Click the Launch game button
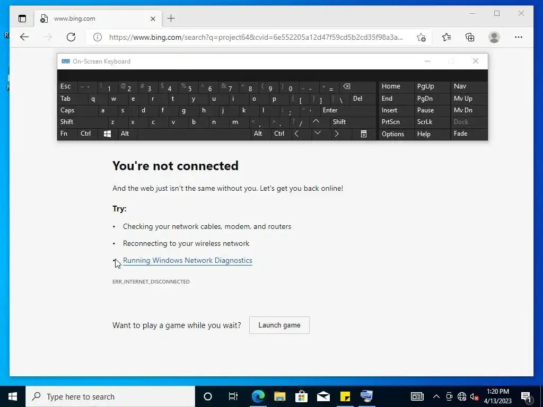This screenshot has width=543, height=407. (x=279, y=325)
